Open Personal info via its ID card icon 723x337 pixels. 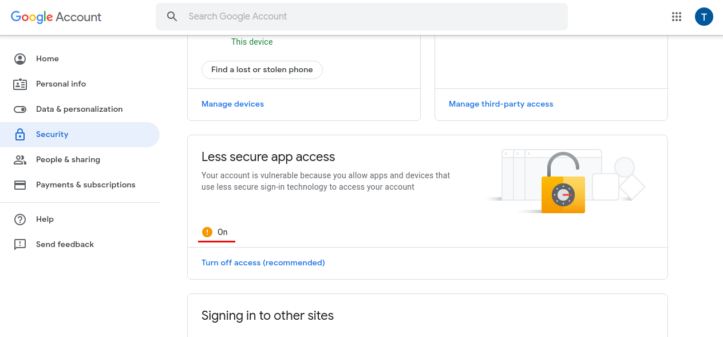coord(21,84)
